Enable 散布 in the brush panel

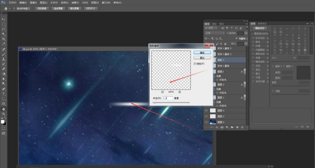[x=253, y=42]
